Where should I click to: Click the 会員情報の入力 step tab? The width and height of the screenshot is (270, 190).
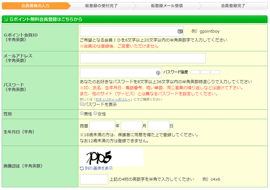click(35, 6)
